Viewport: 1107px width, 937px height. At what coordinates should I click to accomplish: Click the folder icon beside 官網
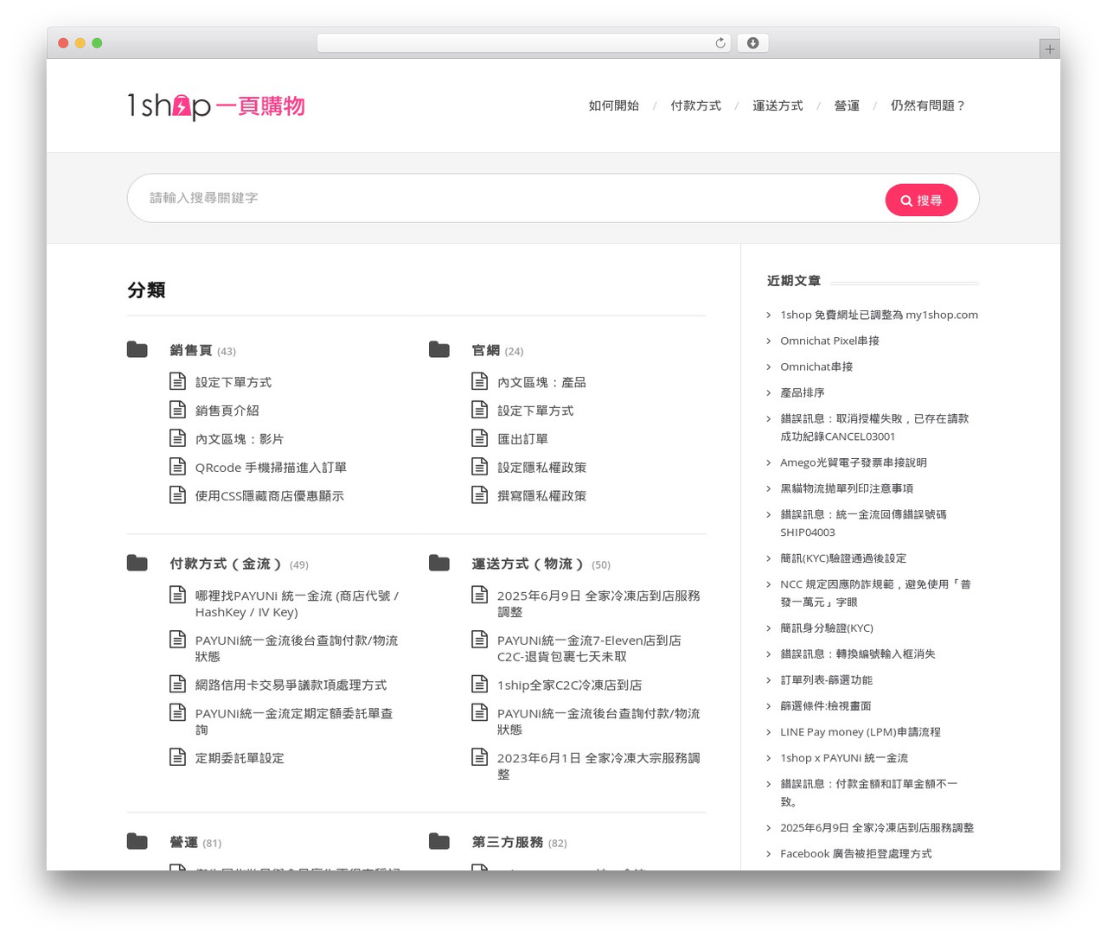point(439,349)
